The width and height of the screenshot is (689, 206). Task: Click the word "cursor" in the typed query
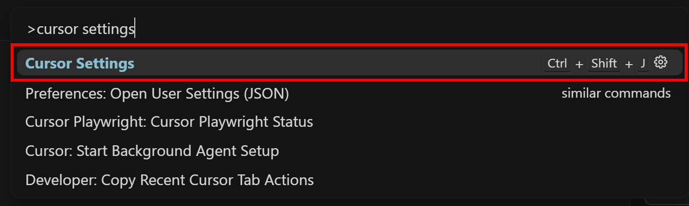tap(57, 29)
